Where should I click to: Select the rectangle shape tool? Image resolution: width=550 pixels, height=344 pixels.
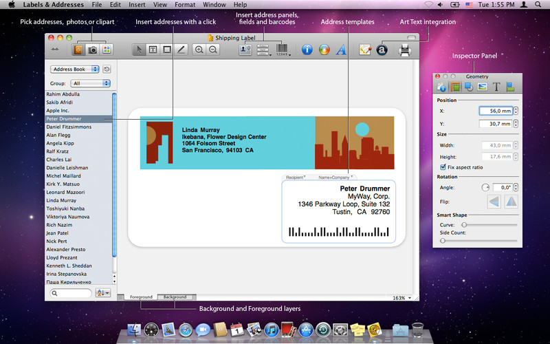click(x=167, y=50)
